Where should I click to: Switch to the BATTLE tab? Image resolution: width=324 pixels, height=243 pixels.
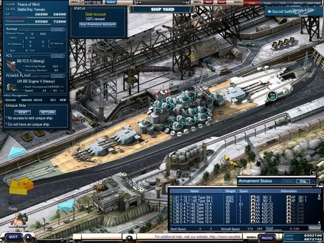pos(298,3)
